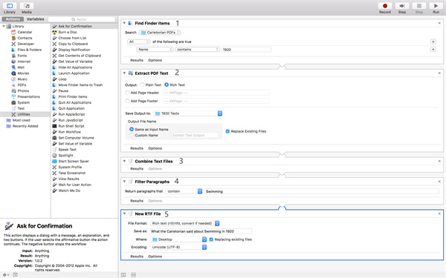The height and width of the screenshot is (278, 446).
Task: Enable Add Page Header checkbox
Action: (x=127, y=93)
